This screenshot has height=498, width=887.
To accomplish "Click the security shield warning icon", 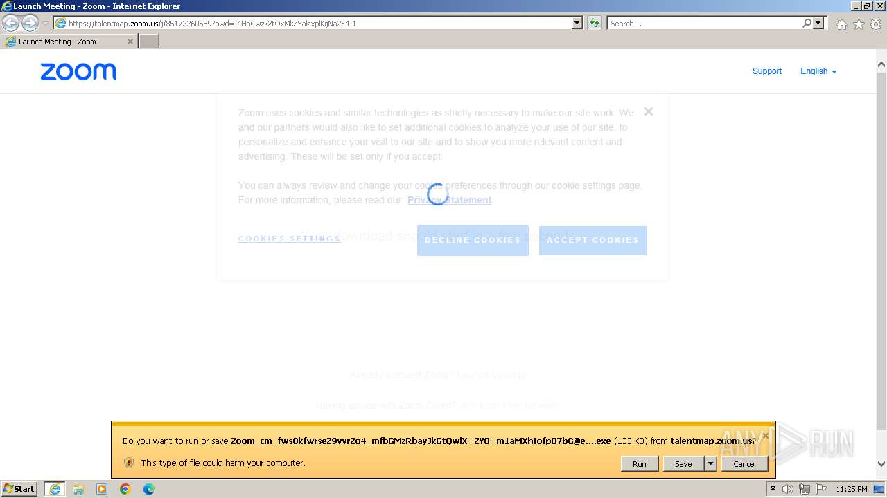I will coord(129,463).
